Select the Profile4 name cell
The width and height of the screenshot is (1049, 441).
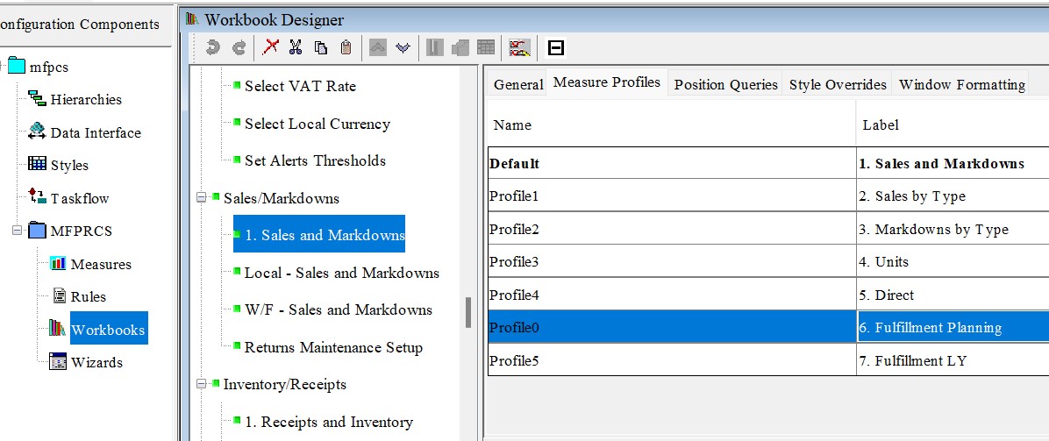(672, 295)
